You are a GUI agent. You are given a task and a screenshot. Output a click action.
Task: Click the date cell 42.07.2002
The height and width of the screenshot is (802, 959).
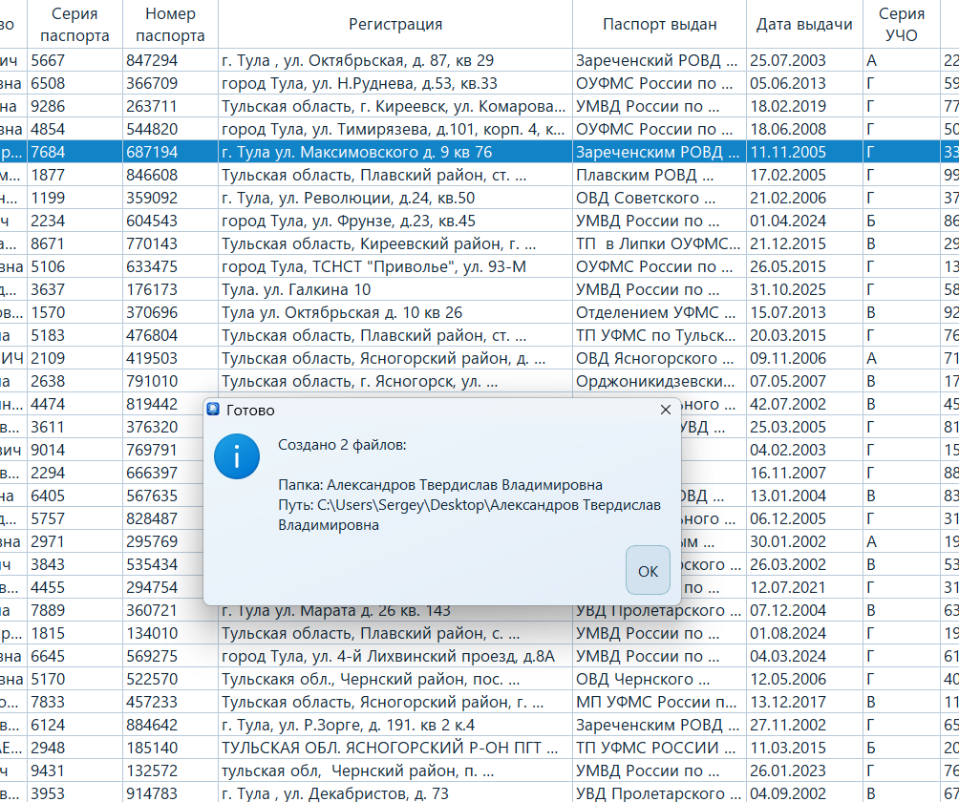coord(804,404)
